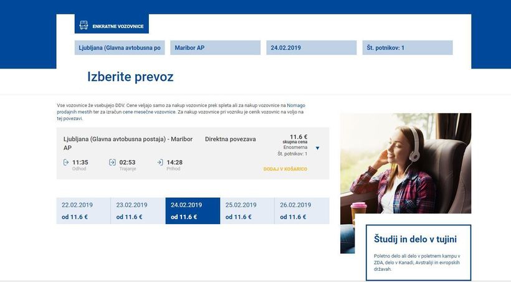Screen dimensions: 511x282
Task: Select the 23.02.2019 date tab
Action: coord(138,210)
